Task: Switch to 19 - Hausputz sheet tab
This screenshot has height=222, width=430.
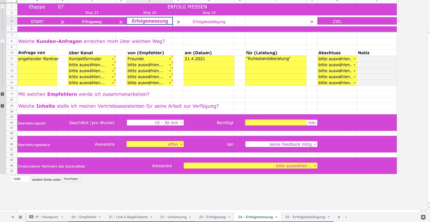Action: click(46, 217)
